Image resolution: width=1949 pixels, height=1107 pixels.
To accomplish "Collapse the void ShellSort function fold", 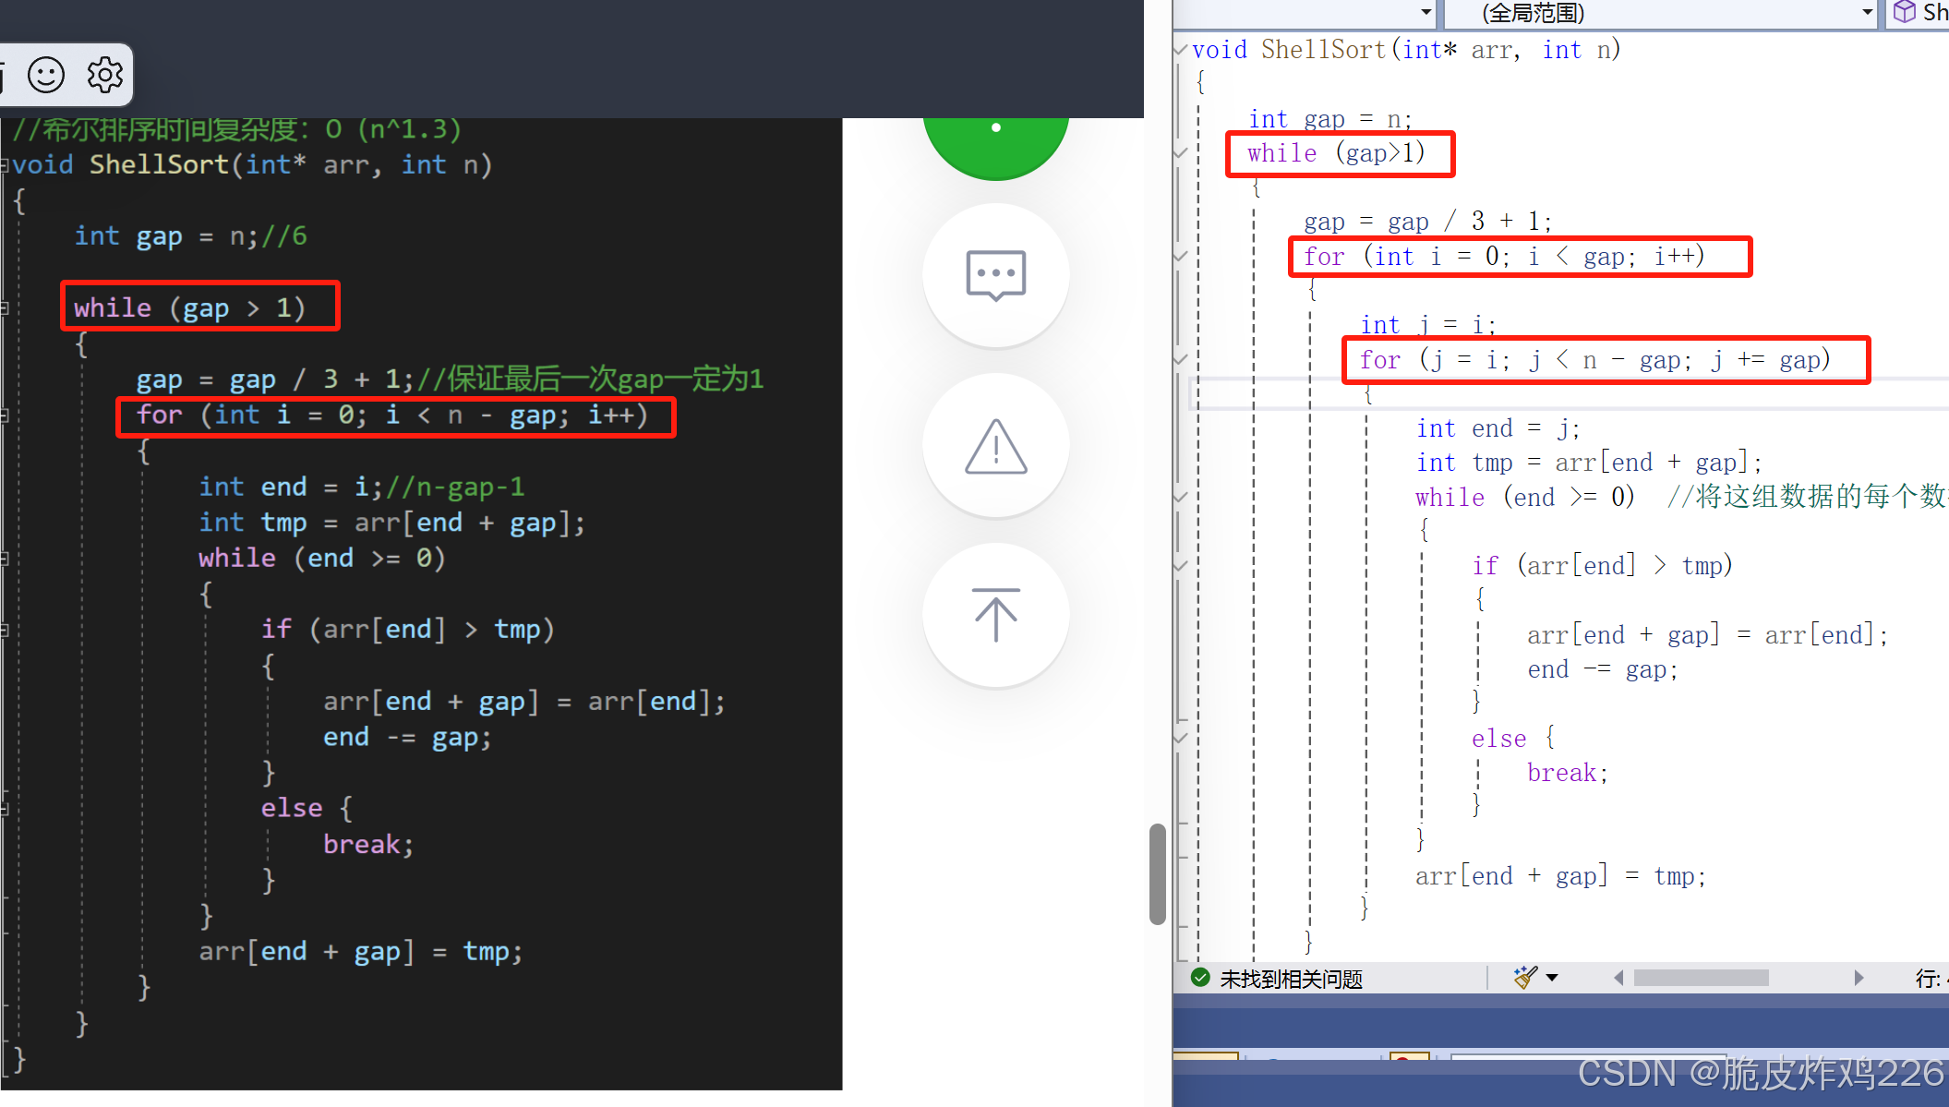I will pos(1181,49).
